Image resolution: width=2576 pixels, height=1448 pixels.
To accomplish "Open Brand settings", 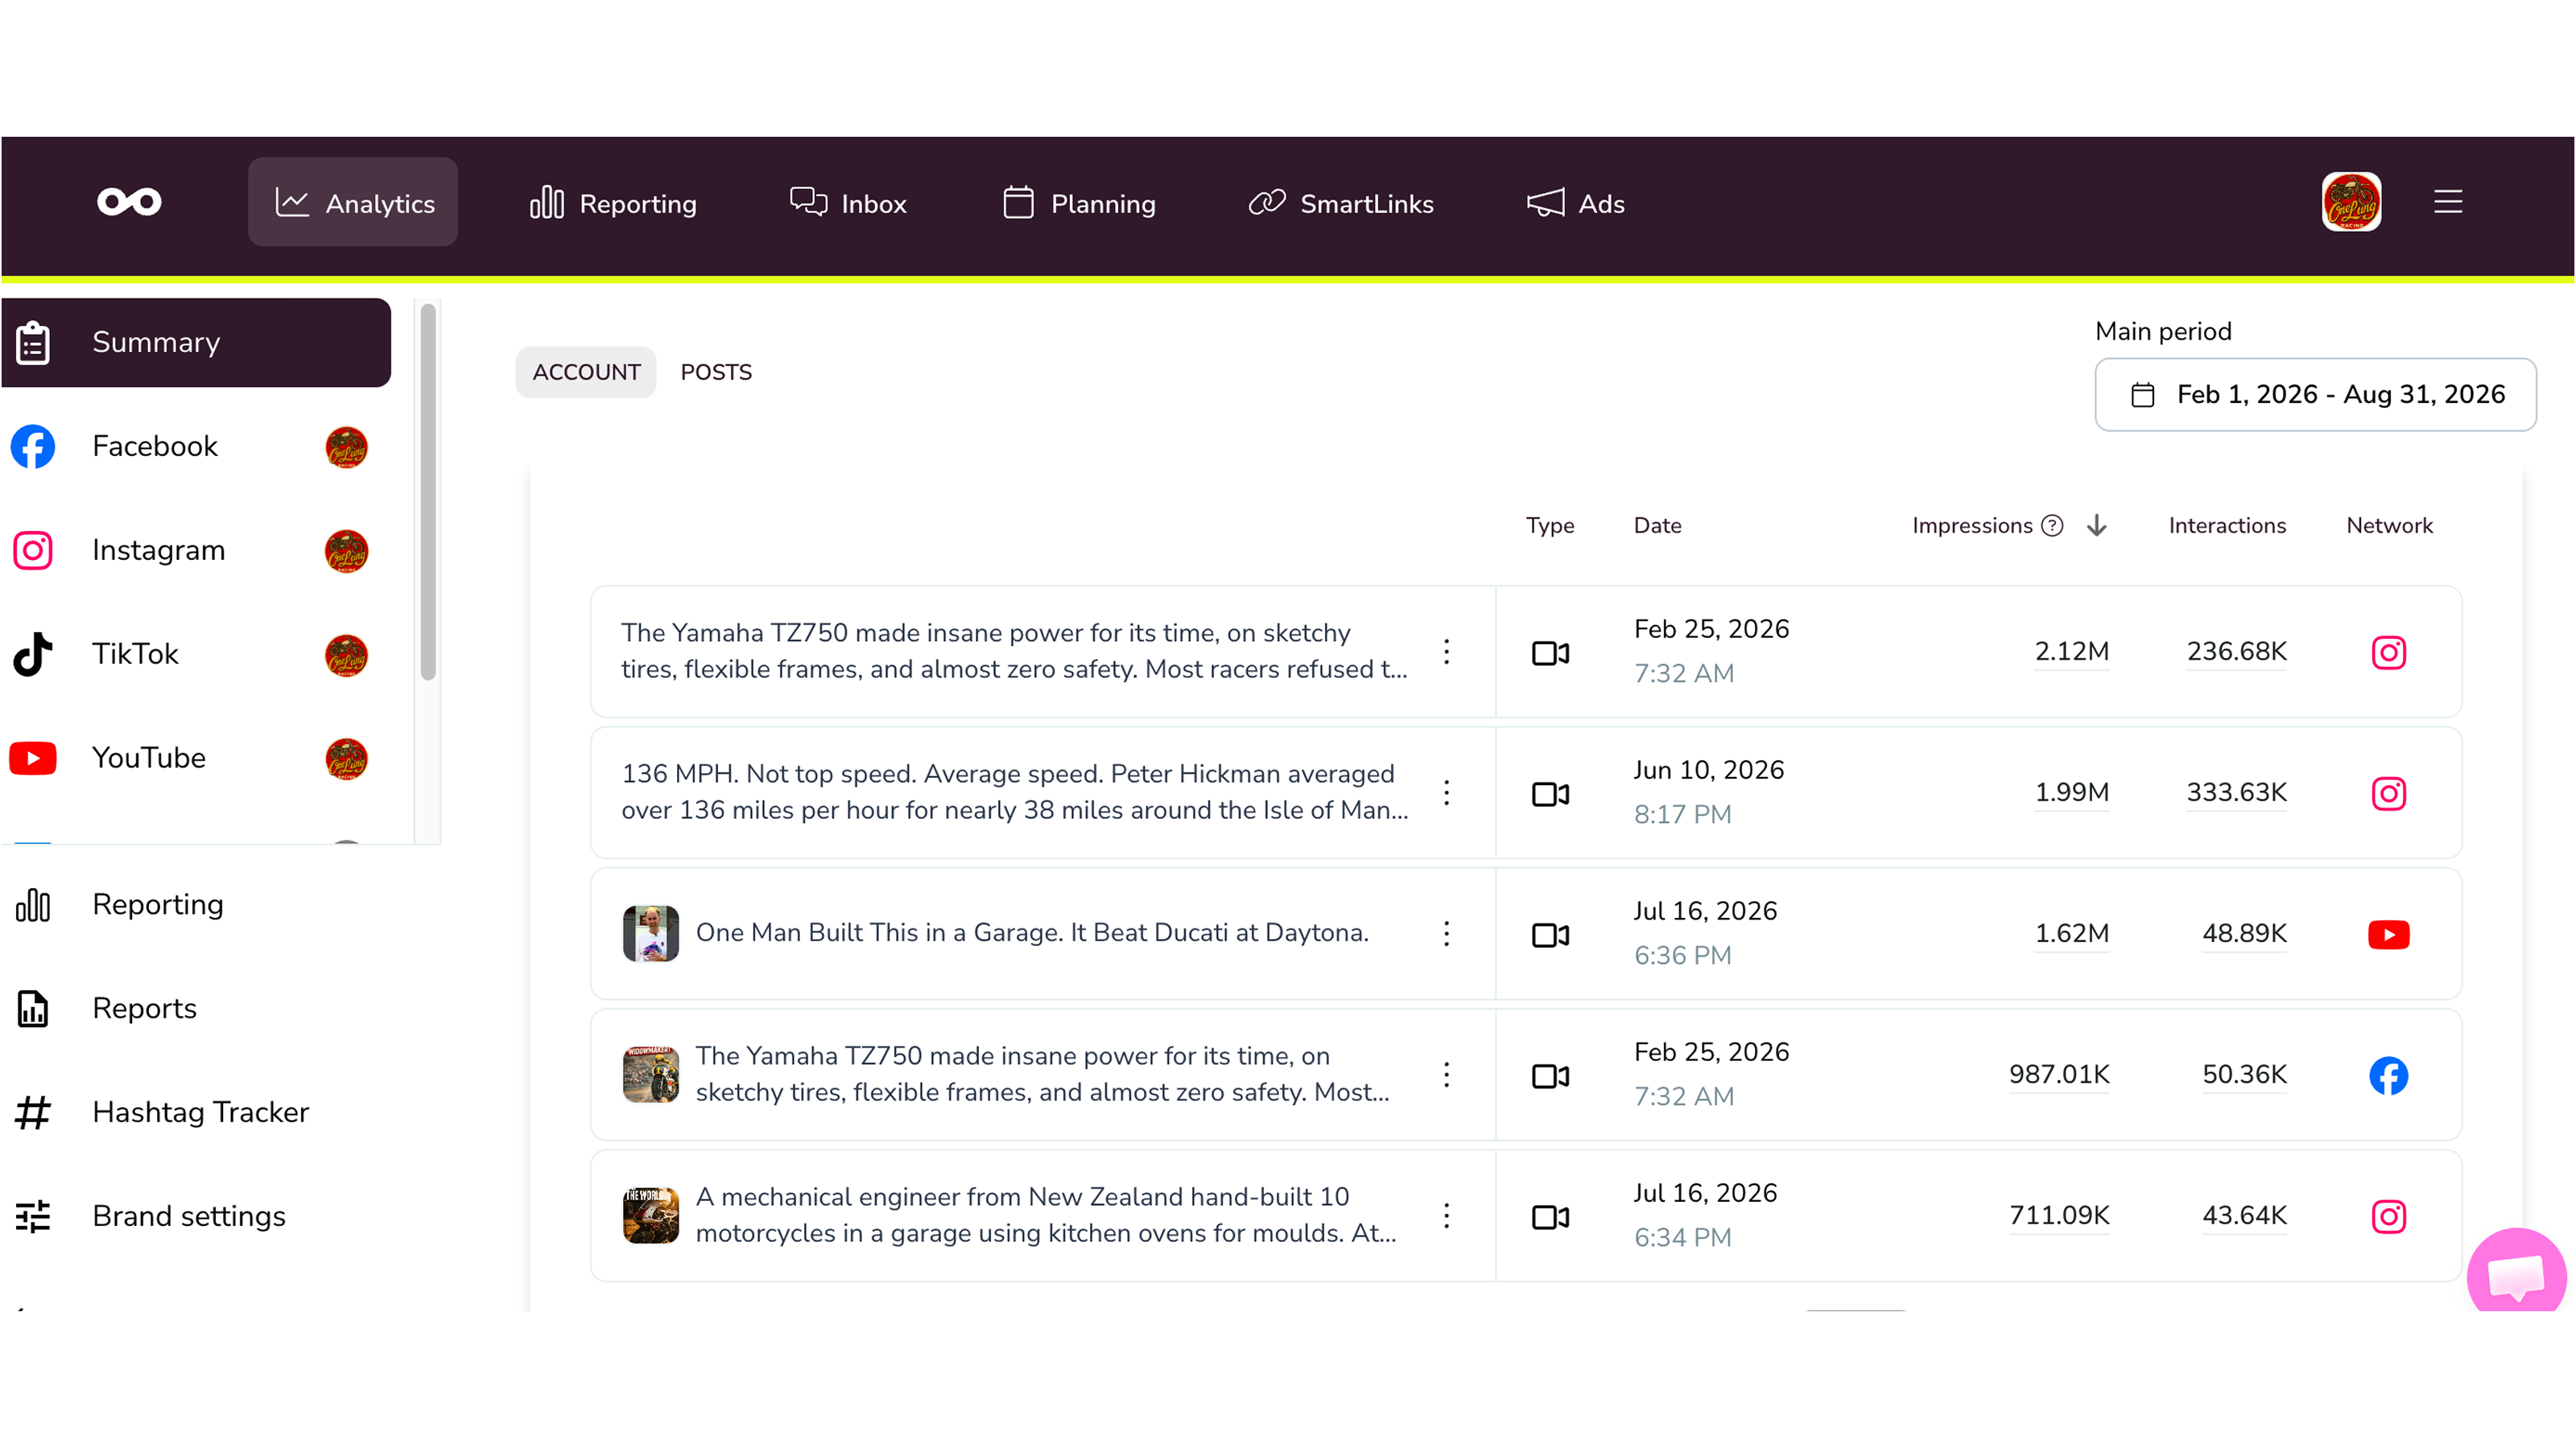I will pos(151,1216).
